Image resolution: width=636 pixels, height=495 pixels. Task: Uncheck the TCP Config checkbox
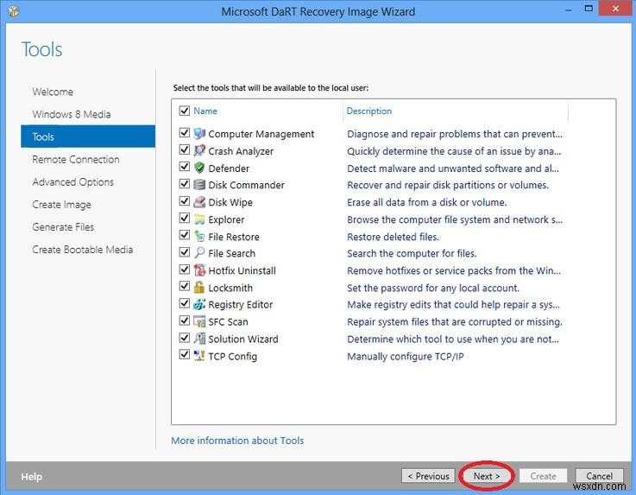(184, 354)
